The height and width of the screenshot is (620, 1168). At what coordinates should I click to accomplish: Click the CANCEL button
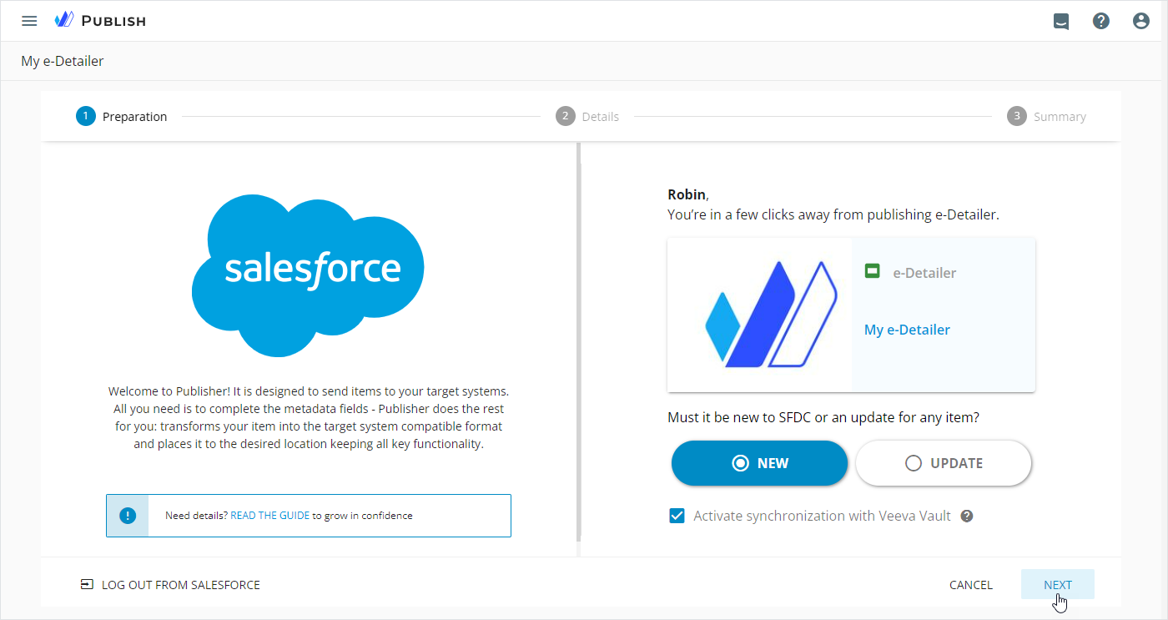click(971, 585)
